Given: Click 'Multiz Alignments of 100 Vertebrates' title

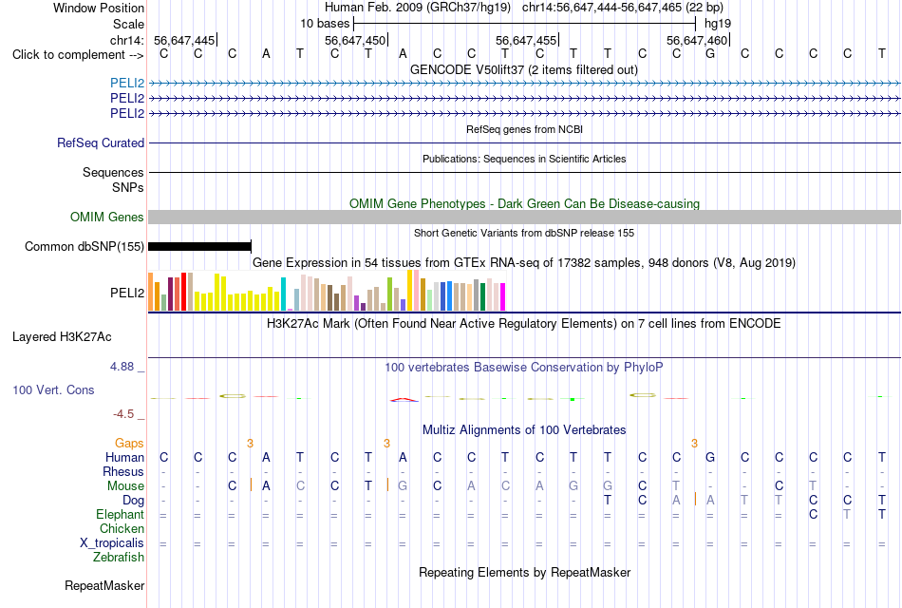Looking at the screenshot, I should click(x=524, y=430).
